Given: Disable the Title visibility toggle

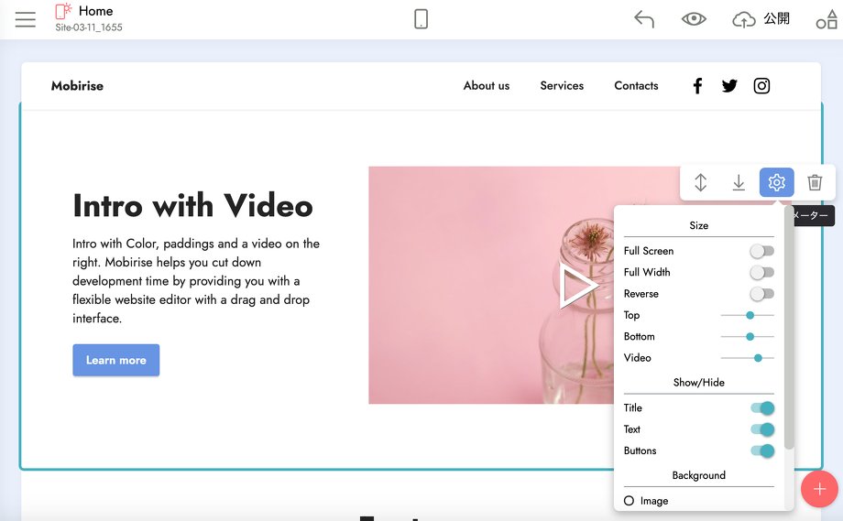Looking at the screenshot, I should point(762,408).
